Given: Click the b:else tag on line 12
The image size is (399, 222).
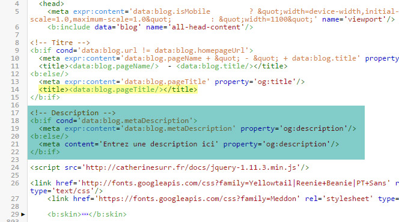Looking at the screenshot, I should [x=49, y=74].
